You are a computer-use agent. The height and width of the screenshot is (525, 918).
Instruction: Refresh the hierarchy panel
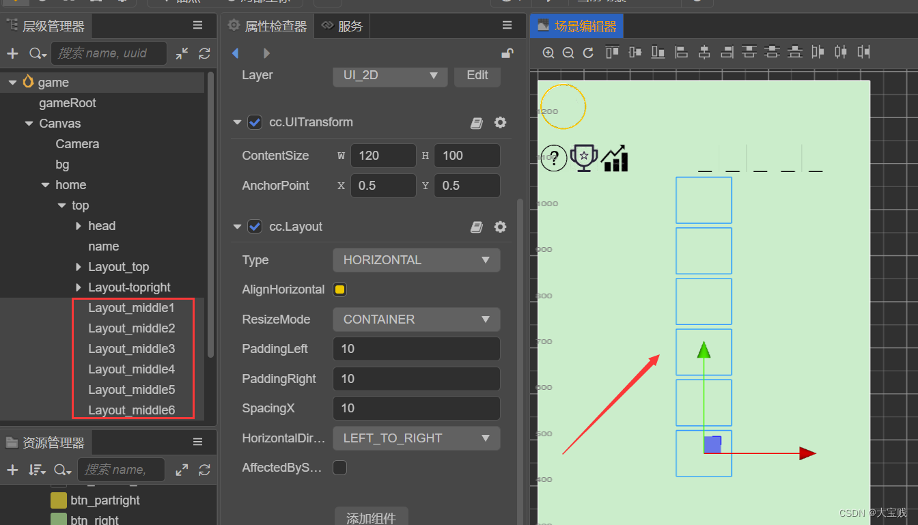point(204,53)
